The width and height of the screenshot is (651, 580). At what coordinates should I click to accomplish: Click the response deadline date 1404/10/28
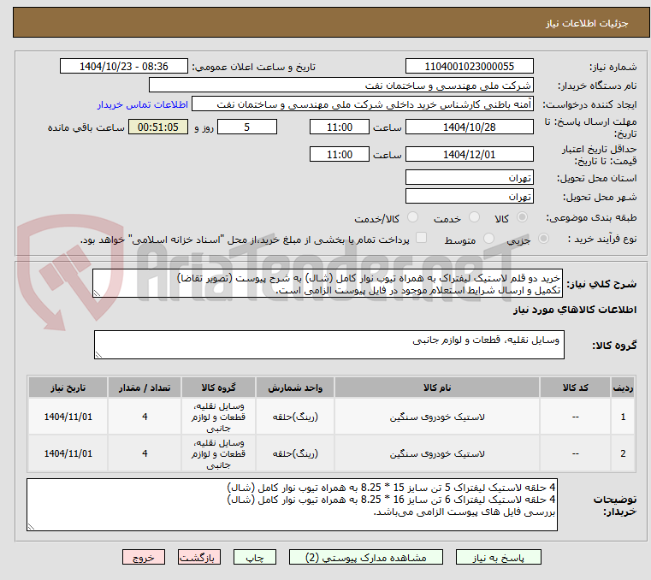[469, 127]
